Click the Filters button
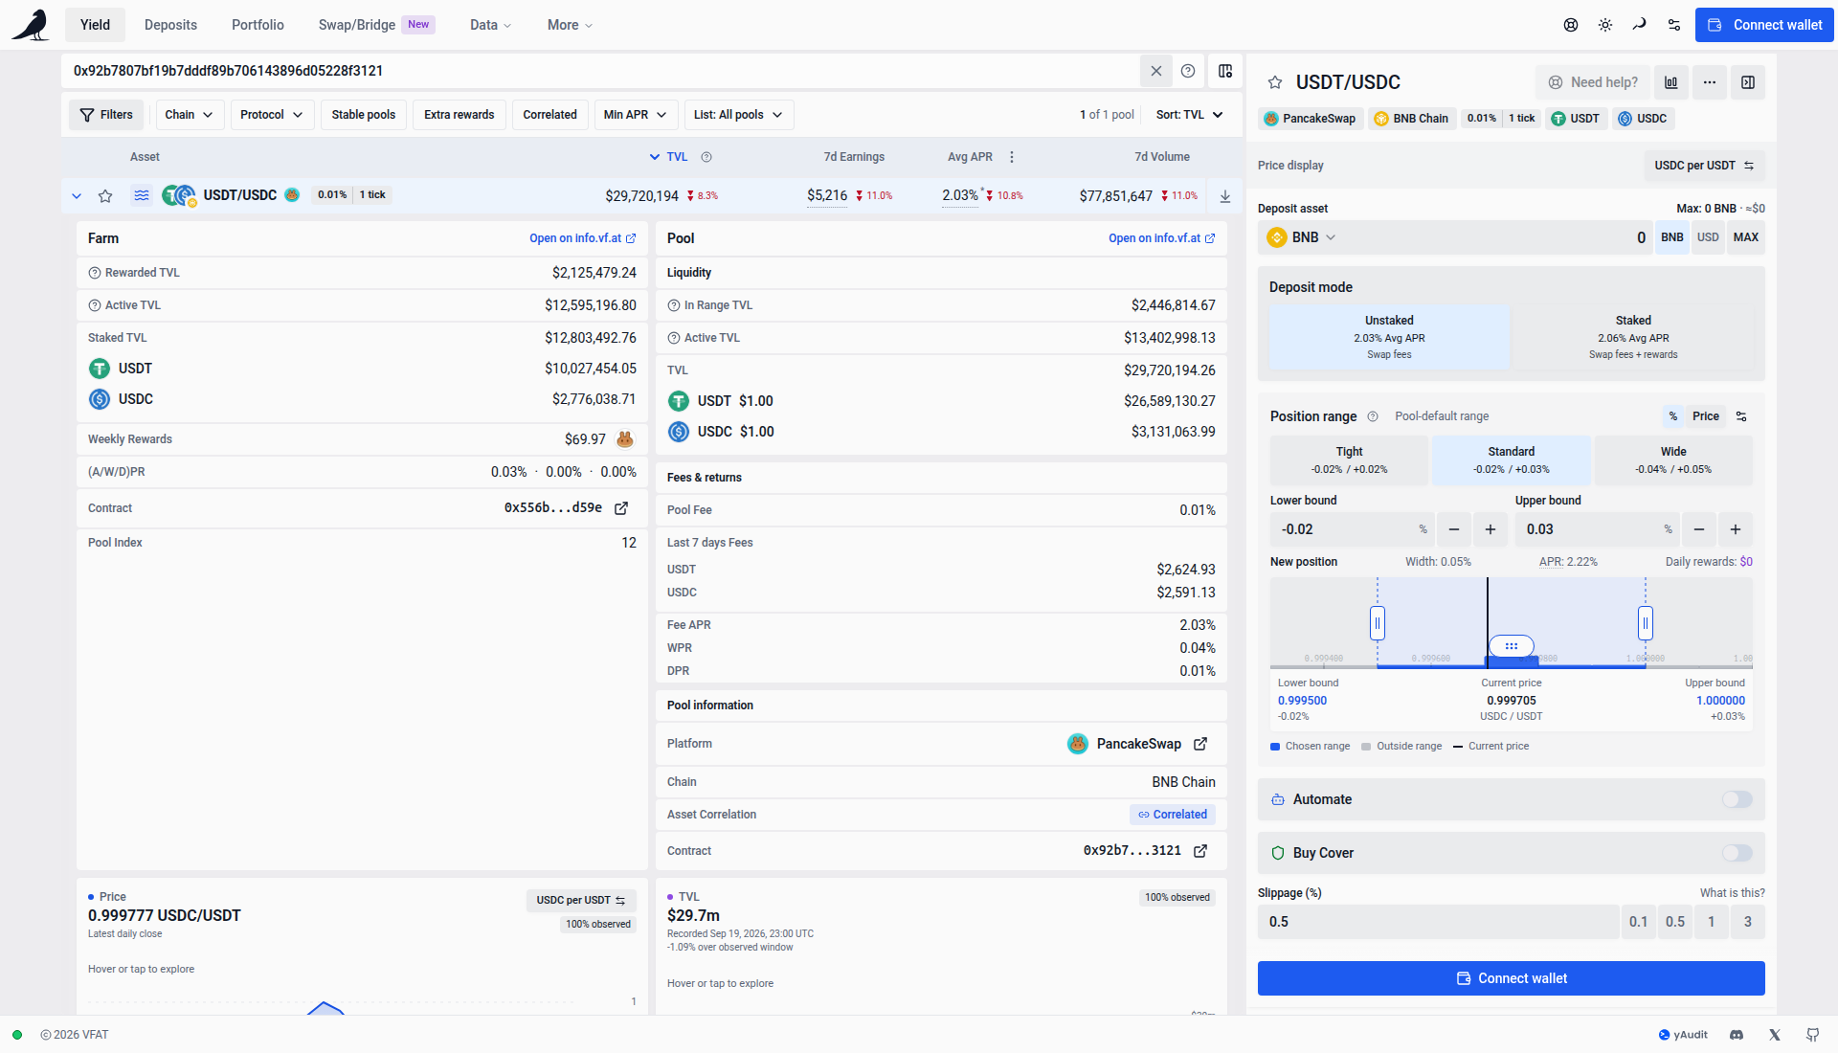The height and width of the screenshot is (1053, 1838). pos(106,115)
